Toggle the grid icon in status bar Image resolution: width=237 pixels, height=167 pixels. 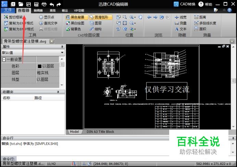79,164
